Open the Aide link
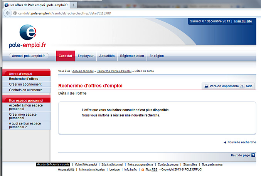 249,86
